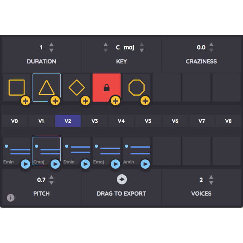Click the drag to export arrow icon

(122, 180)
